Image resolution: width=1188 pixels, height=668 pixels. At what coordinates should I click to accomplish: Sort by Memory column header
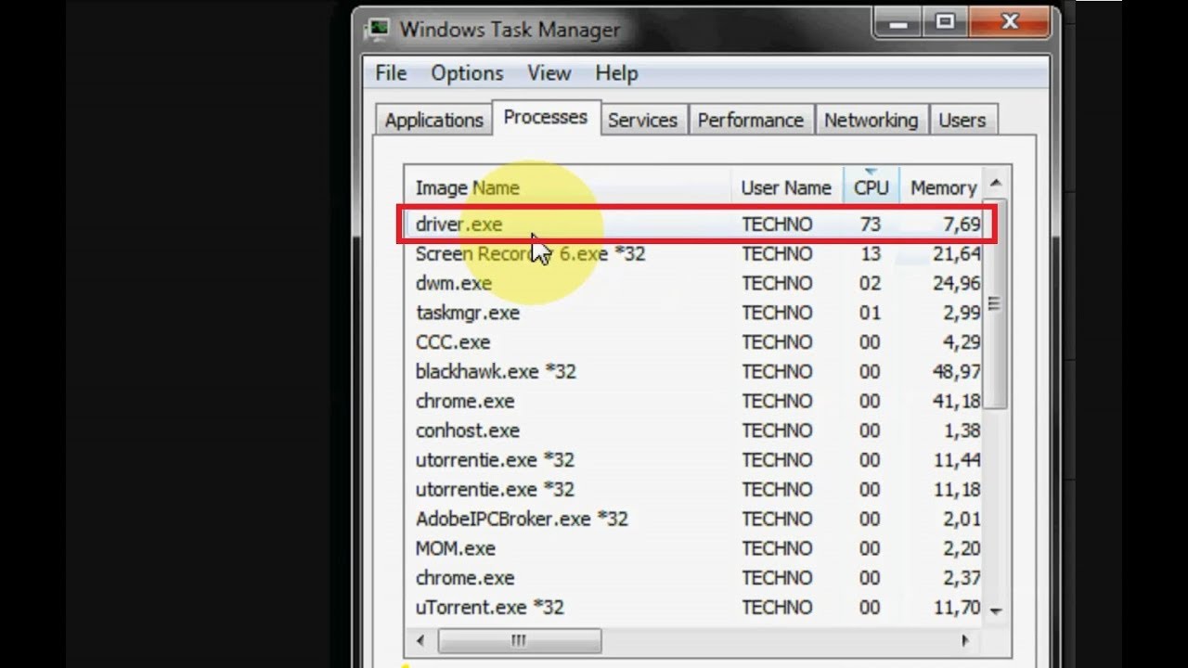click(x=941, y=187)
